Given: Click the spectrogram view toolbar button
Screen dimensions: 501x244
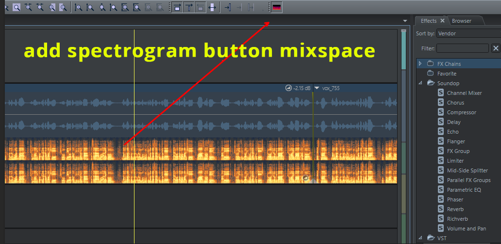Looking at the screenshot, I should [276, 7].
